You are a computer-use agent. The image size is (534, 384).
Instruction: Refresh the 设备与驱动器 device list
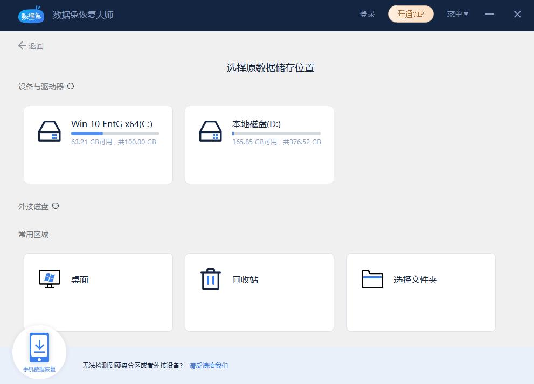coord(71,86)
